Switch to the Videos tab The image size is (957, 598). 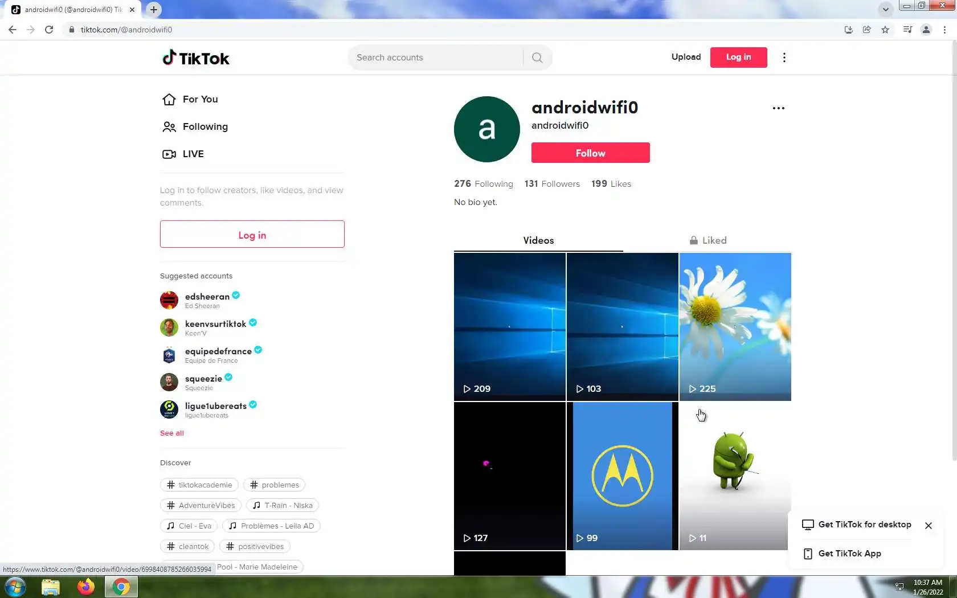538,240
